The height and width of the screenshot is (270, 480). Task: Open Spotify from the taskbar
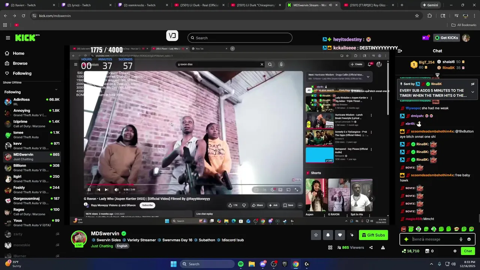(x=241, y=264)
